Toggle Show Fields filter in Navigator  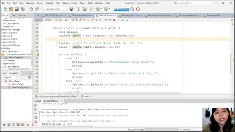tap(9, 125)
